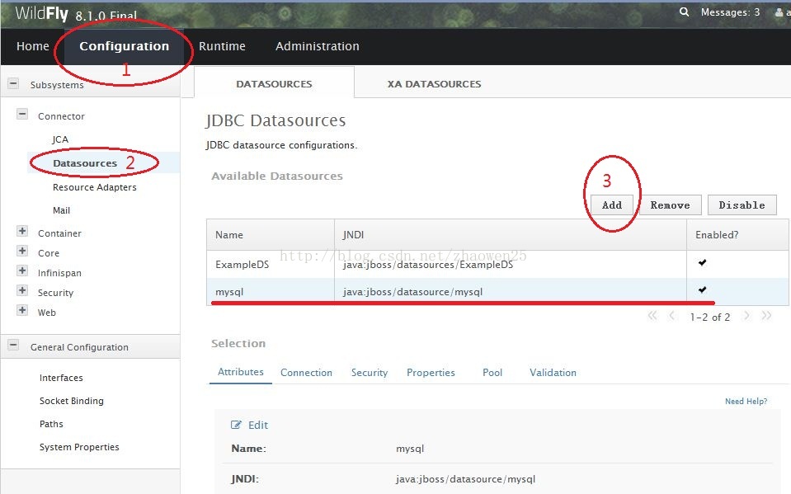The image size is (791, 494).
Task: Click the Name value mysql in details
Action: [410, 449]
